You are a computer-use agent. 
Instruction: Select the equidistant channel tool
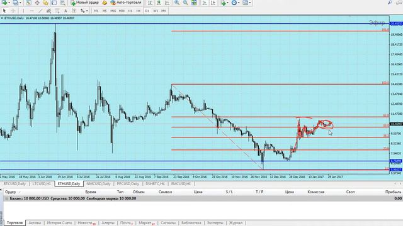tap(48, 11)
